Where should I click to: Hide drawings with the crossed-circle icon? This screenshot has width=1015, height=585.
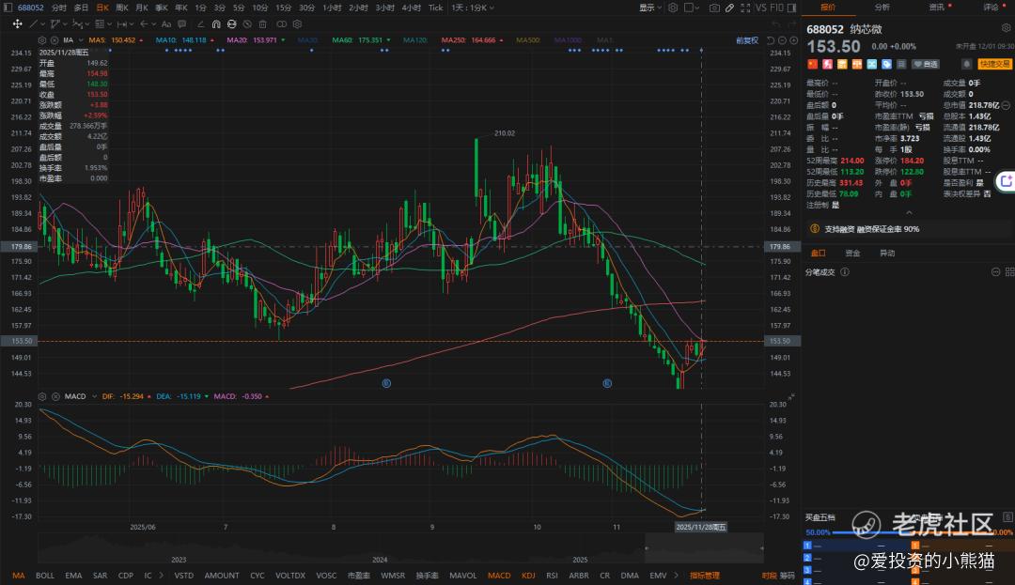click(x=247, y=23)
